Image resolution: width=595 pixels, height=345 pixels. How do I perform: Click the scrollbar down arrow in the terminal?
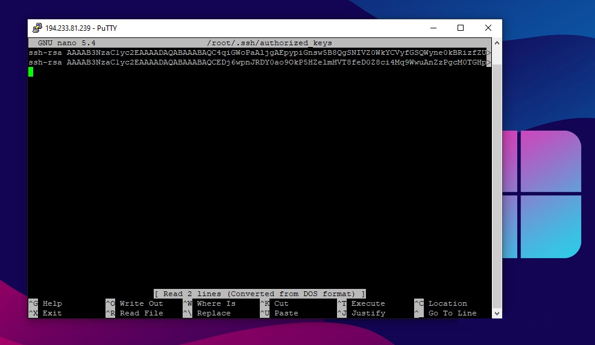(497, 314)
